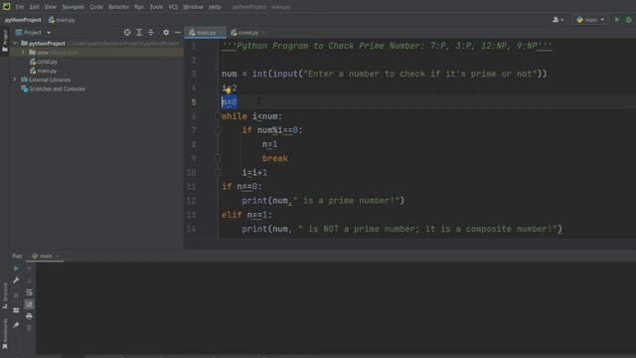Expand External Libraries

[x=15, y=80]
